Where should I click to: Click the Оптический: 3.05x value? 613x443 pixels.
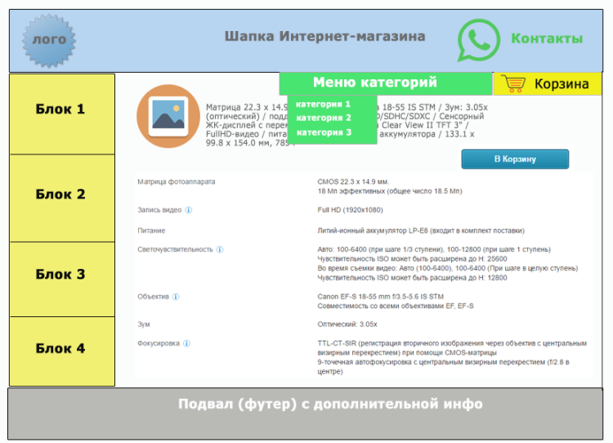pos(347,324)
